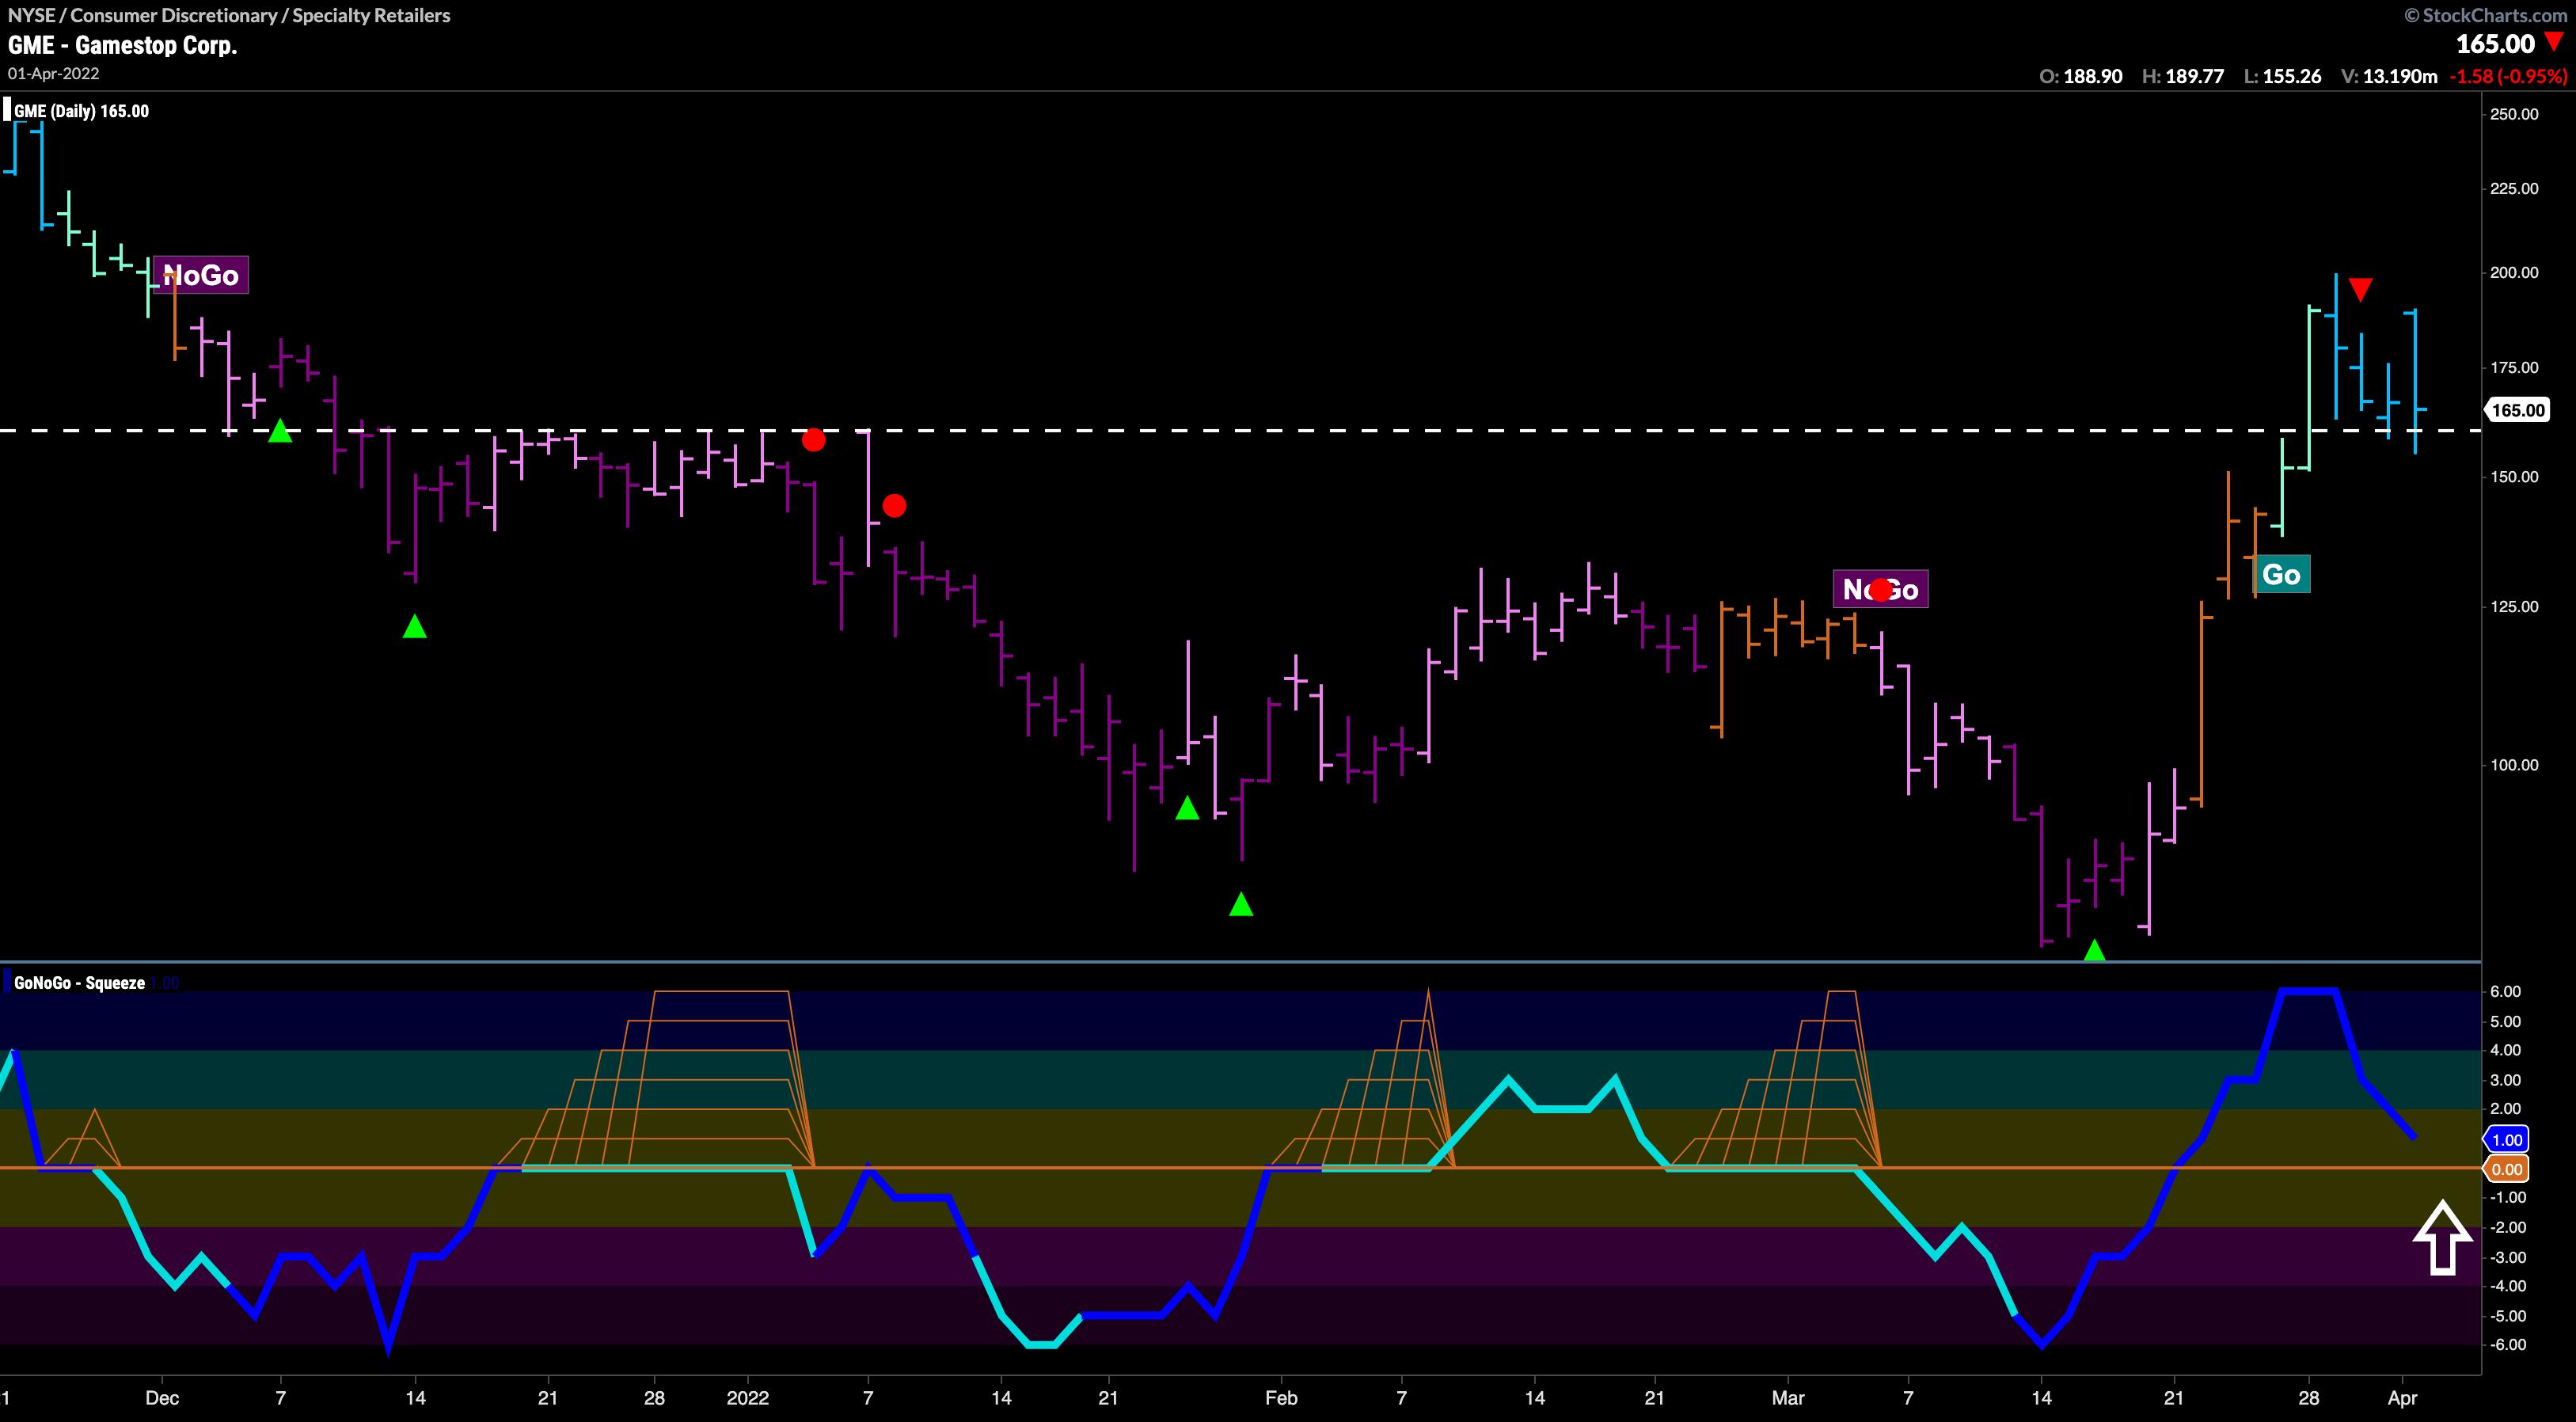Click the red down-triangle above the late-March price peak
This screenshot has height=1422, width=2576.
coord(2360,290)
